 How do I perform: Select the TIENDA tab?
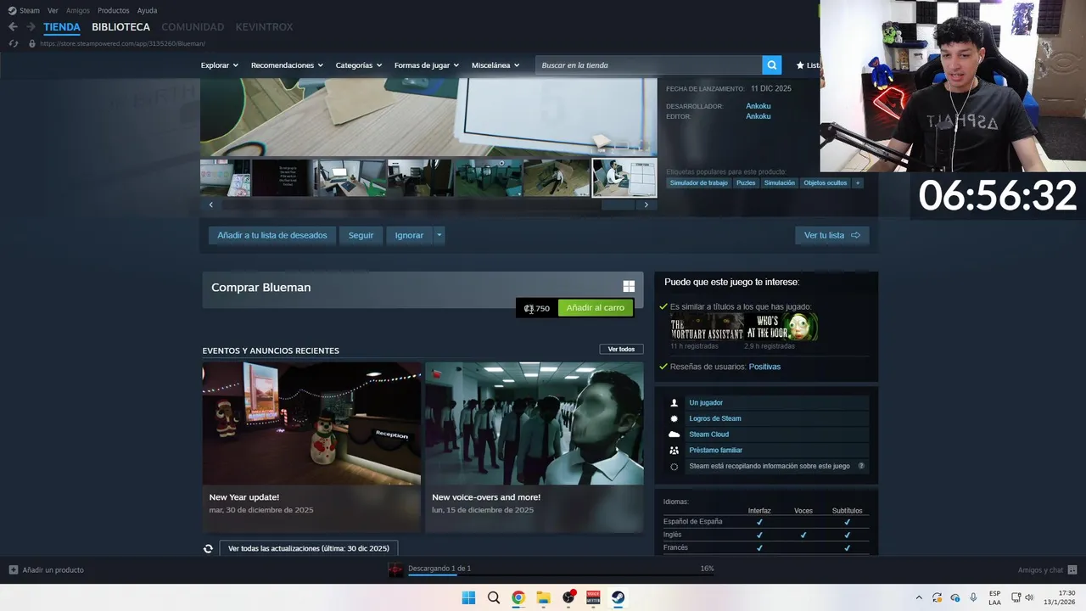coord(62,27)
